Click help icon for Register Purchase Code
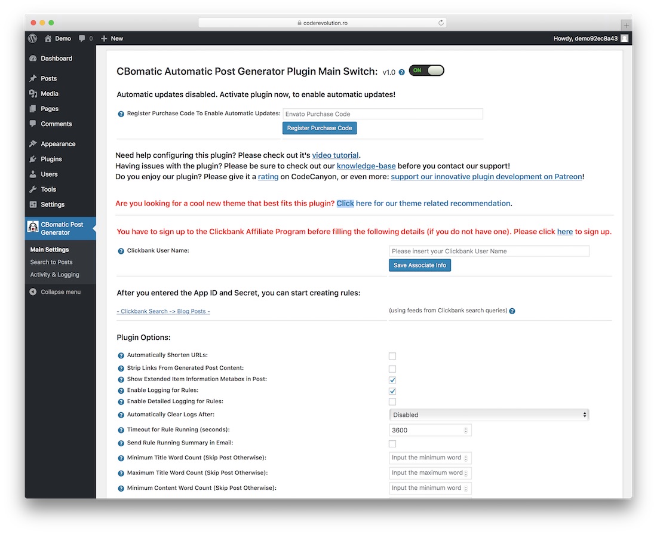The image size is (657, 534). point(121,113)
